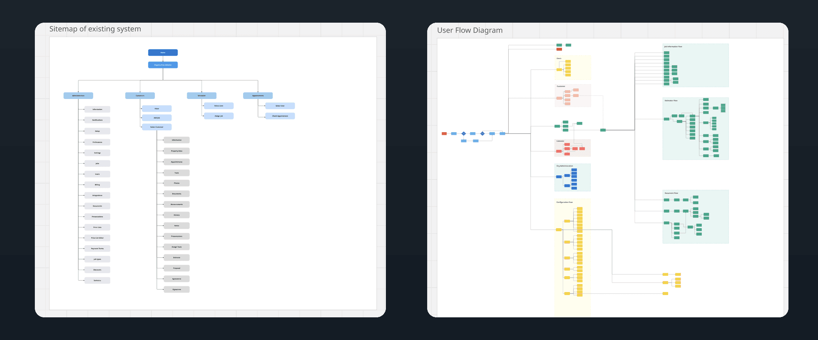Click the Preferences node
The height and width of the screenshot is (340, 818).
coord(97,142)
